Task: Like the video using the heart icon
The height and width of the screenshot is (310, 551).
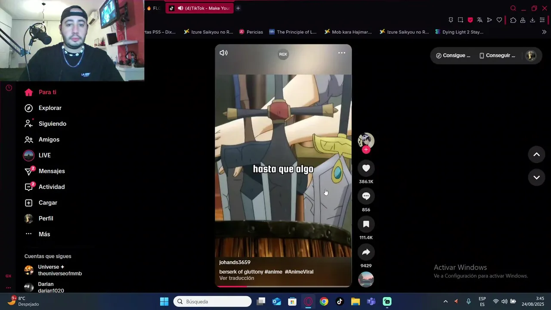Action: coord(366,168)
